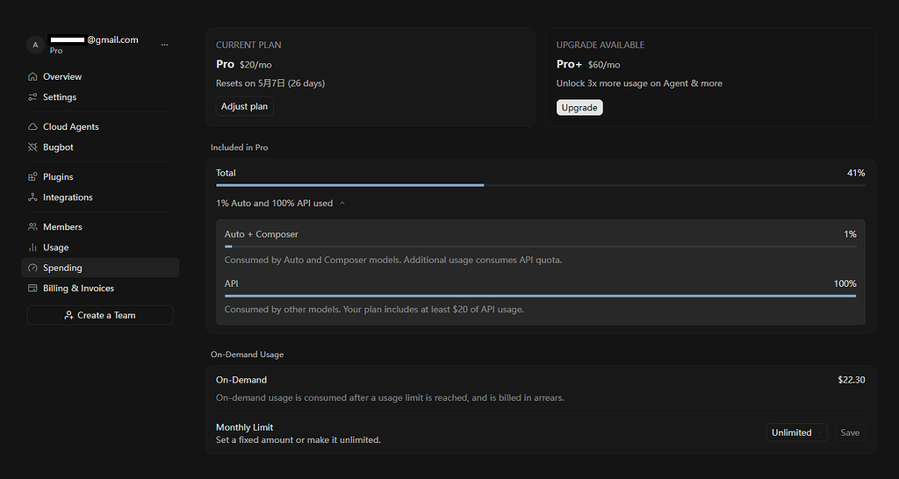The width and height of the screenshot is (899, 479).
Task: Open the Plugins page
Action: pyautogui.click(x=100, y=177)
